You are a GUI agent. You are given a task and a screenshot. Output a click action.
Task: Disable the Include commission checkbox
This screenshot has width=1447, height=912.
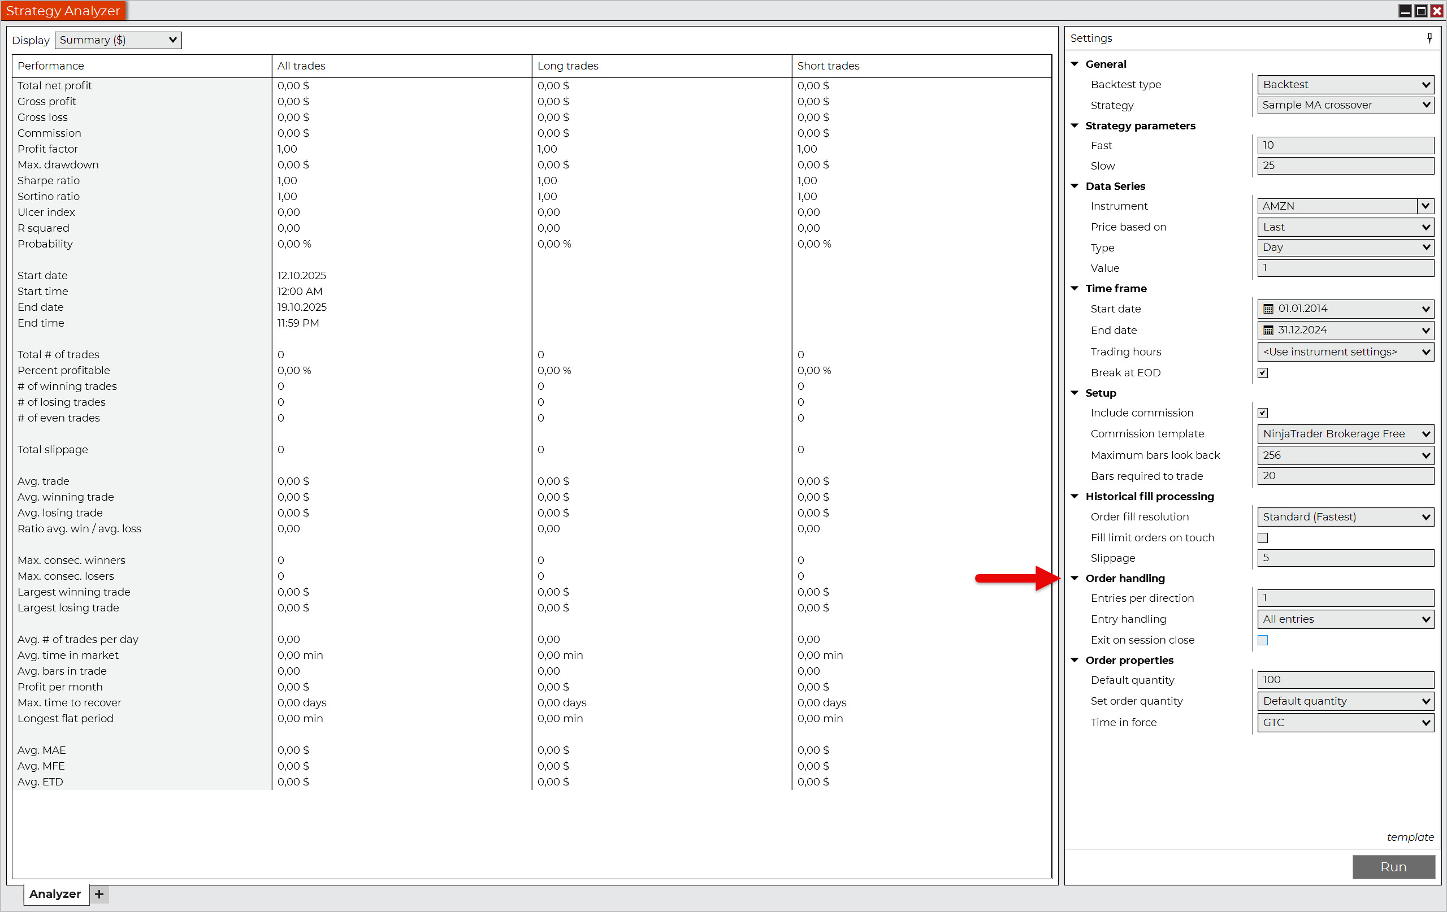[x=1263, y=412]
